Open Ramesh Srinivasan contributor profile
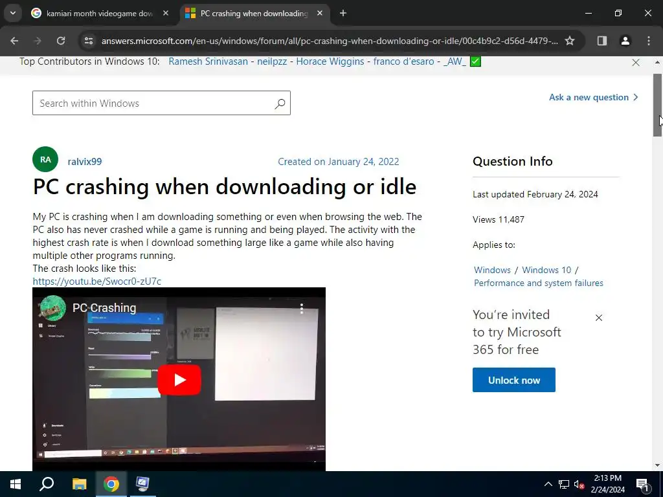 (208, 61)
